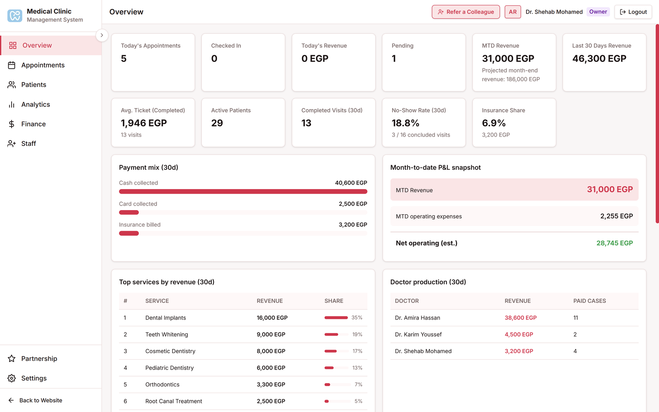Click the No-Show Rate (30d) card

tap(424, 122)
